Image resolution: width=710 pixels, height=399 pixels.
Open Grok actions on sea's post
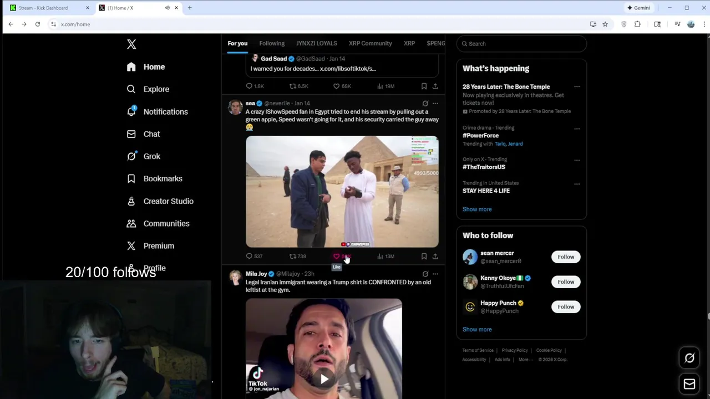[425, 103]
